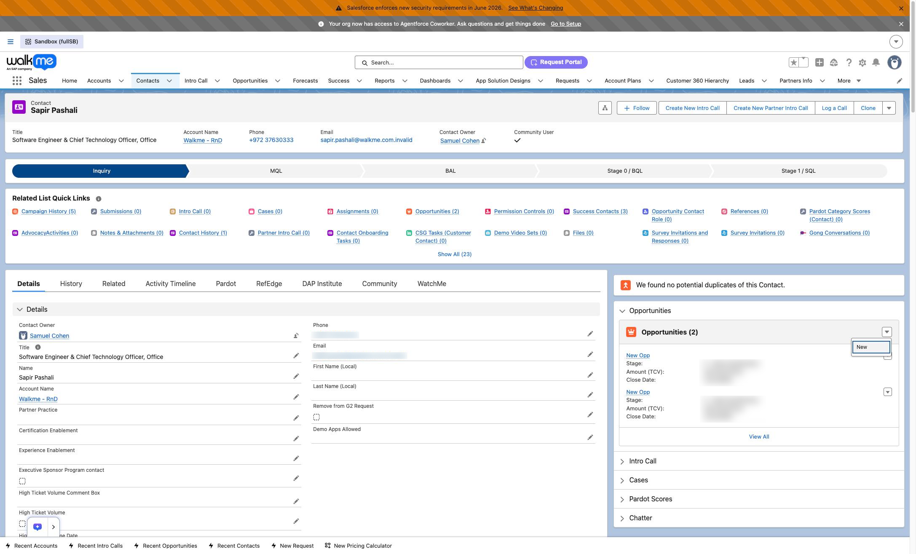Close the Agentforce Coworker banner

pyautogui.click(x=901, y=24)
